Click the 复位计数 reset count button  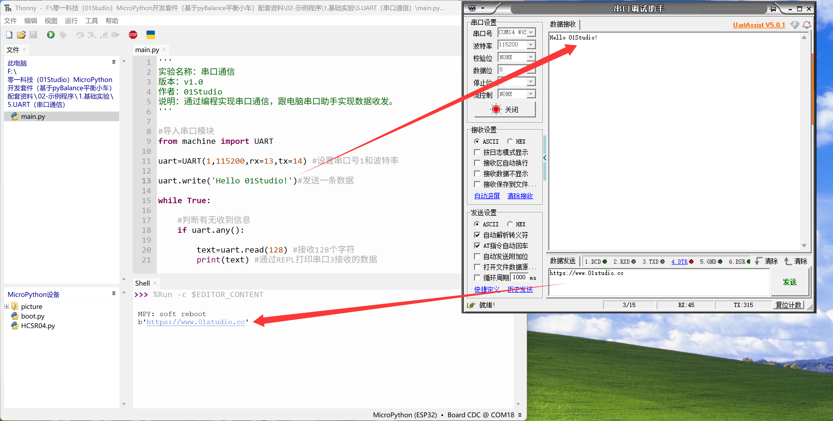pyautogui.click(x=789, y=305)
